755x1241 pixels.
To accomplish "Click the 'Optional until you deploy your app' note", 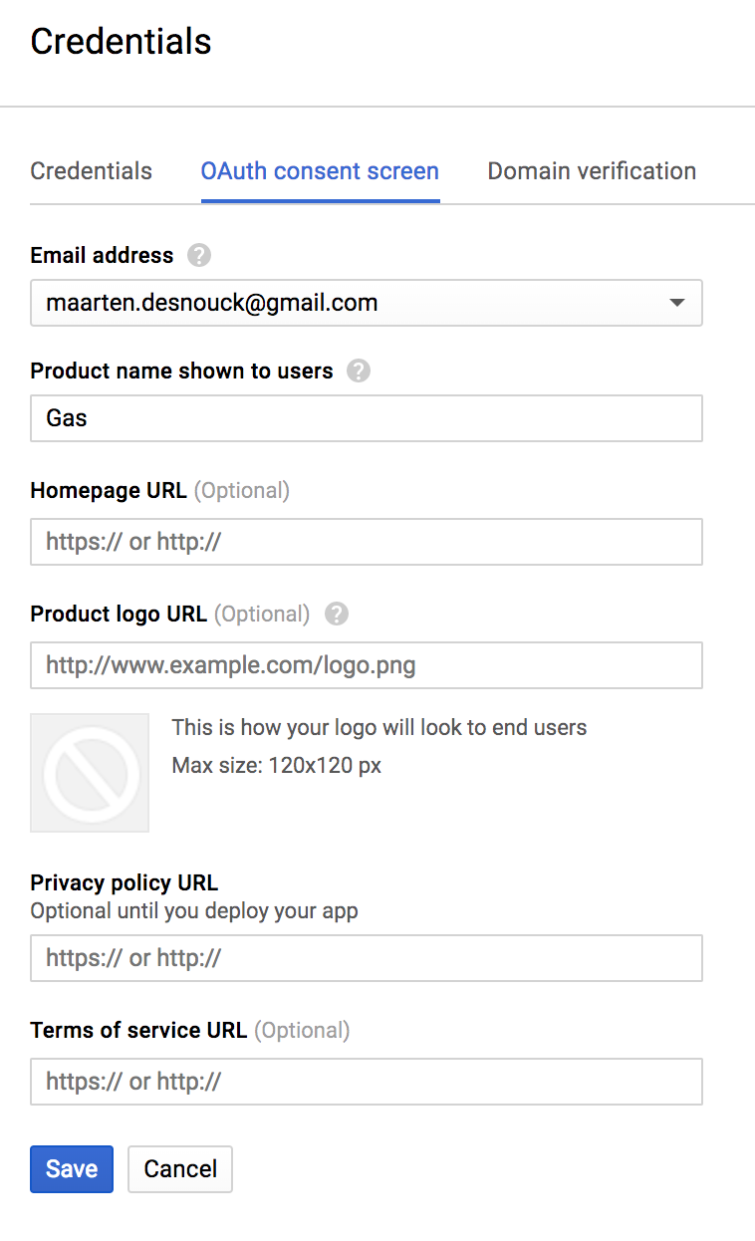I will [x=194, y=910].
